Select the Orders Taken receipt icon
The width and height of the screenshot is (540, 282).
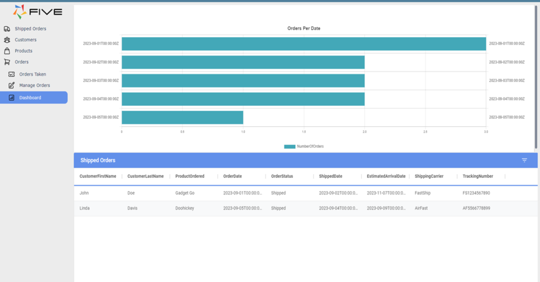coord(12,74)
